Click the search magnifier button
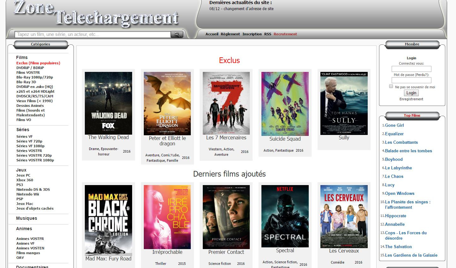 tap(177, 34)
